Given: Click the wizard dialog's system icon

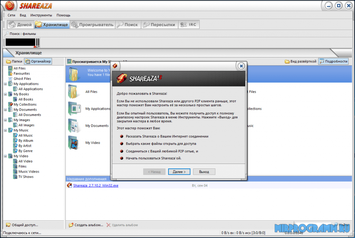Looking at the screenshot, I should click(x=115, y=66).
